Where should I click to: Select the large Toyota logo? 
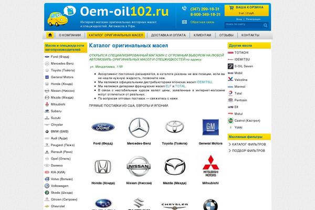tap(175, 127)
